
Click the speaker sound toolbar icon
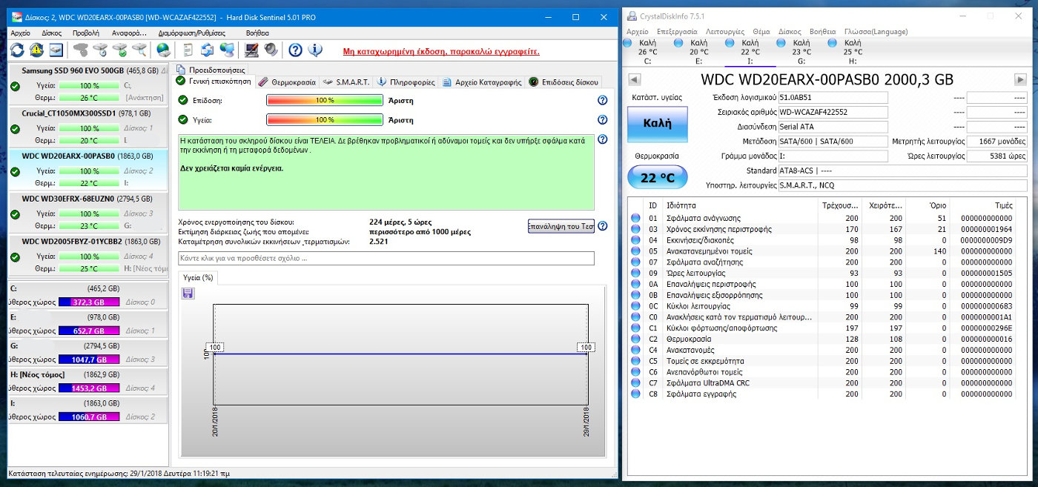271,50
